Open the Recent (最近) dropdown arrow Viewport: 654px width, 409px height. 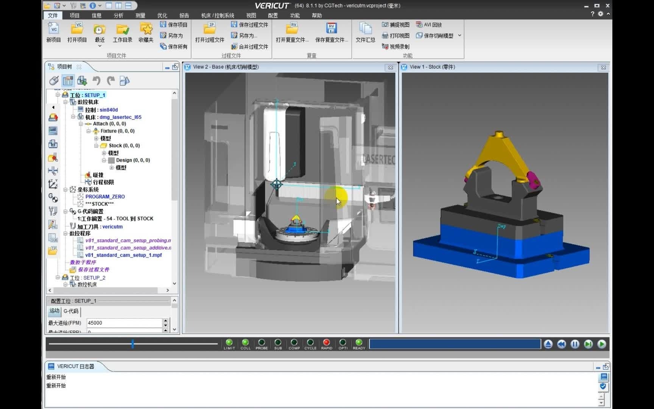[x=100, y=46]
